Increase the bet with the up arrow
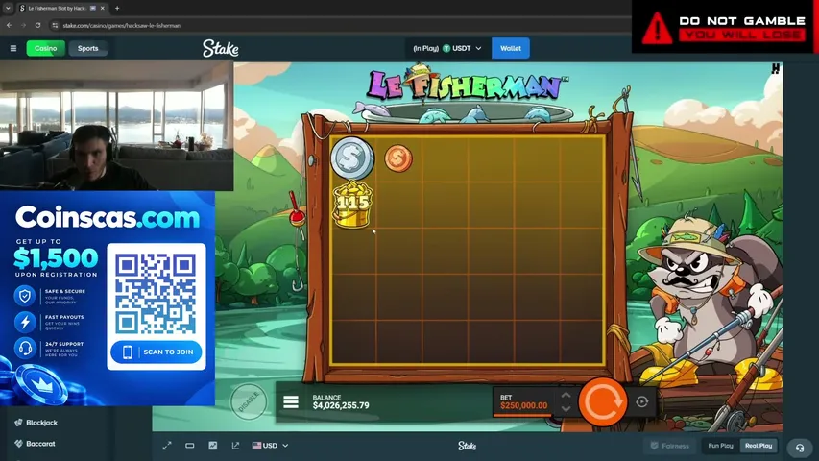 click(566, 395)
